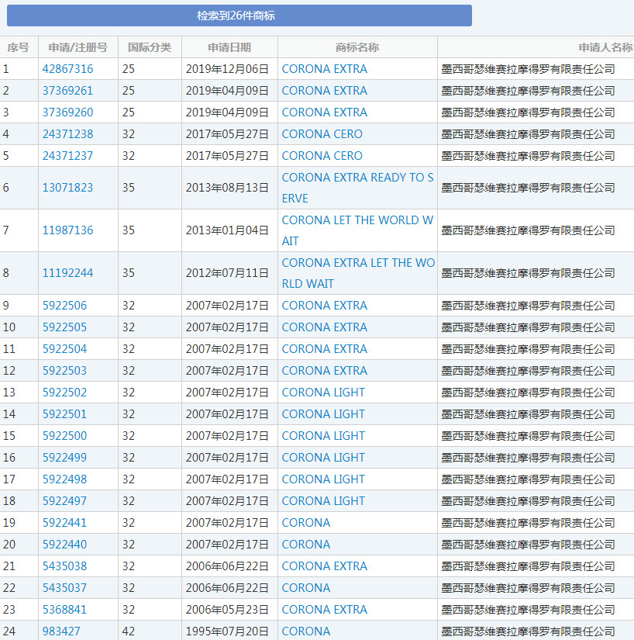Viewport: 634px width, 640px height.
Task: Open registration number 5922506
Action: tap(64, 306)
